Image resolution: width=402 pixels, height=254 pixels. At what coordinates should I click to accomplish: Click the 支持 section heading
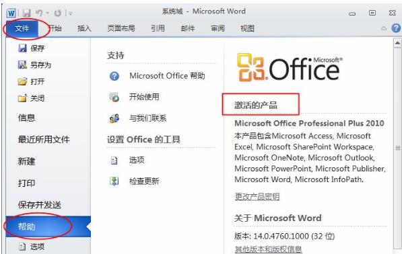click(x=116, y=55)
